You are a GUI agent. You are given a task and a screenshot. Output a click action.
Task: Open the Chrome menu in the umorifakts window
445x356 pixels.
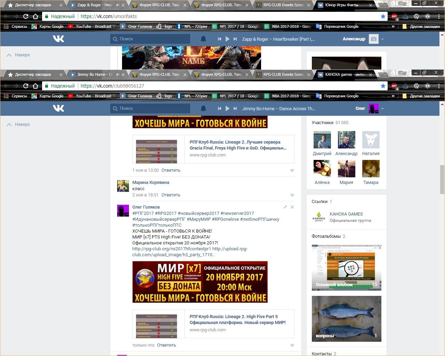click(439, 16)
